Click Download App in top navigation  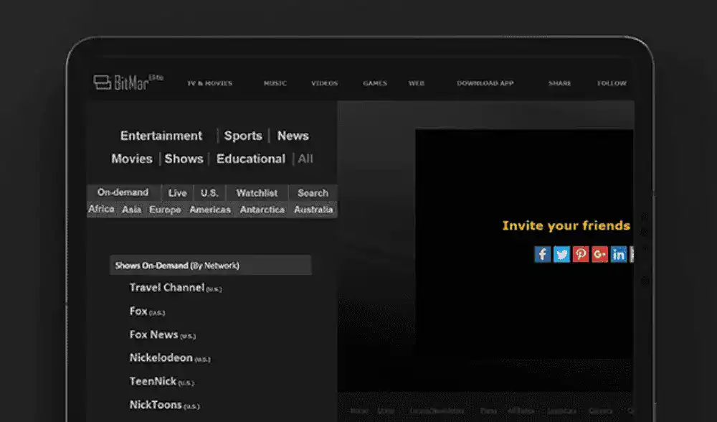click(485, 83)
